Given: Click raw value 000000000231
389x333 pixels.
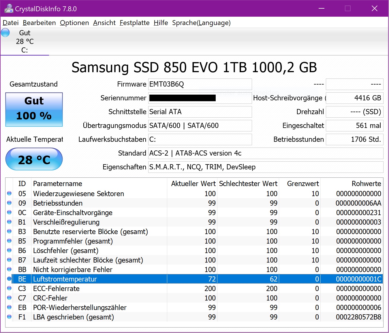Looking at the screenshot, I should [359, 213].
